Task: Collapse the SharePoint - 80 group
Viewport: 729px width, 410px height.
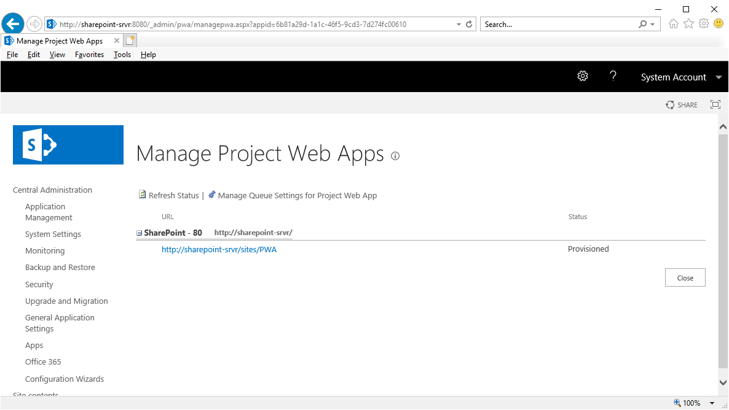Action: (x=139, y=233)
